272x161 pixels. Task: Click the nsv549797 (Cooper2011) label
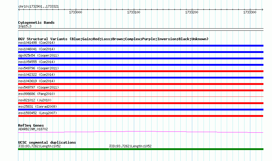tap(39, 87)
